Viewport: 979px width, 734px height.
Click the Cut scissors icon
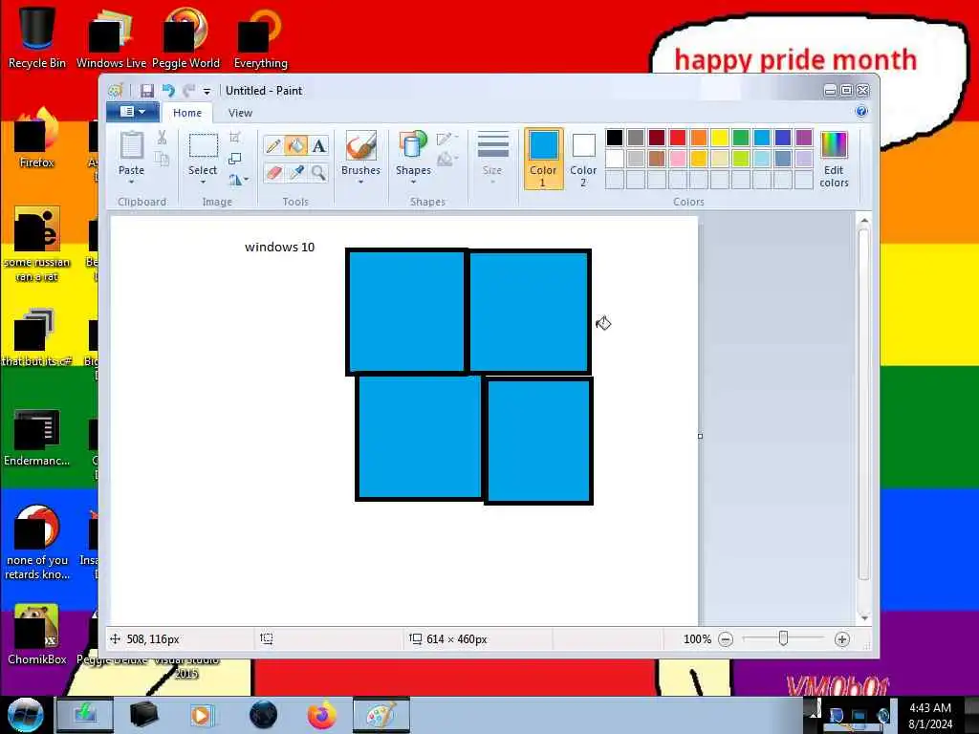[x=162, y=138]
